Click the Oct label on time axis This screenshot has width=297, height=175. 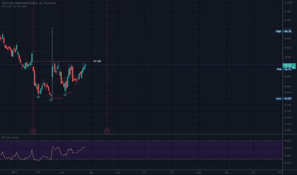[x=253, y=172]
